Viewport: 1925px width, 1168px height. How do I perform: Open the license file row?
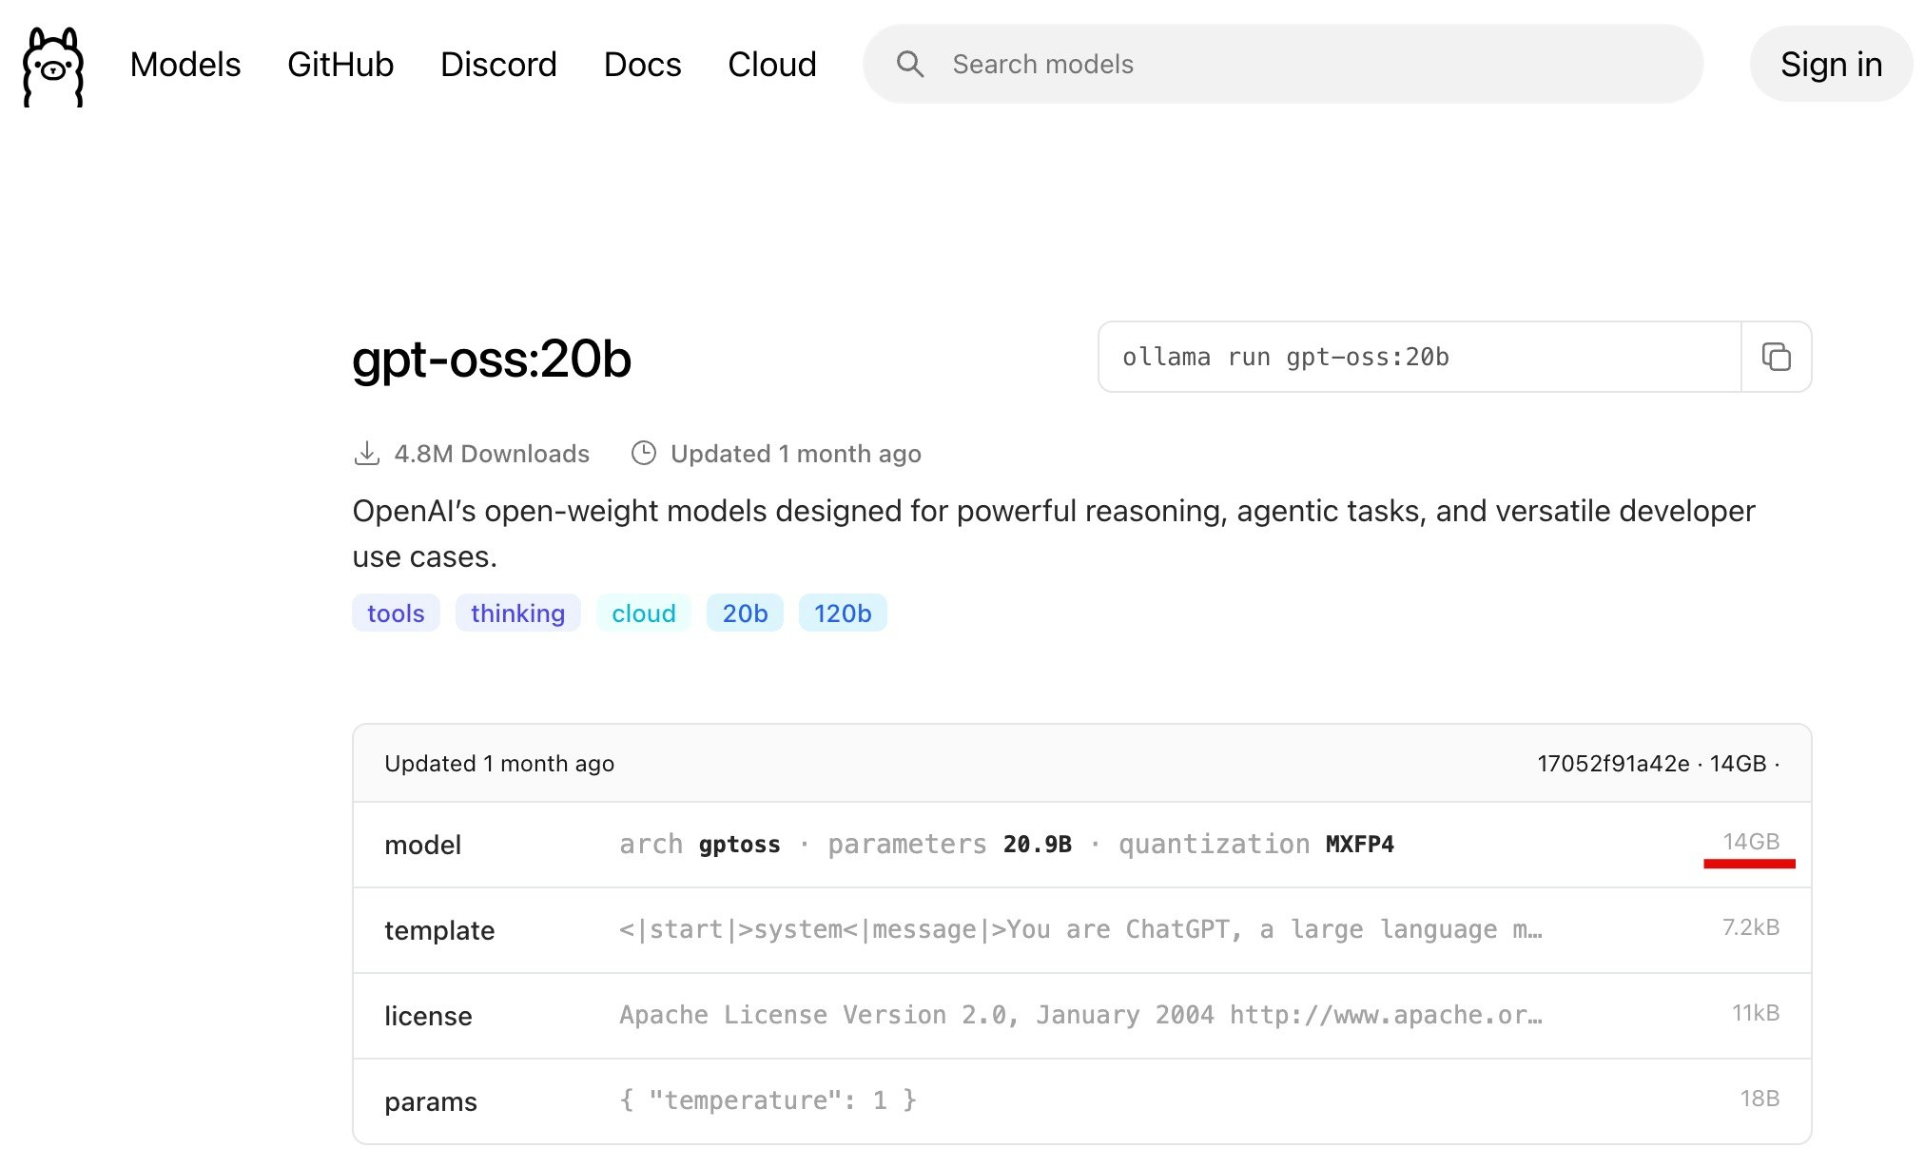(x=1080, y=1016)
